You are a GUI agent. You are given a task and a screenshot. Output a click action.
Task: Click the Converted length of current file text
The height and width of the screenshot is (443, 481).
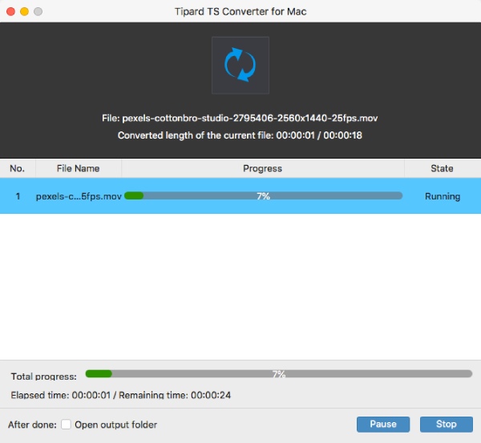(x=240, y=135)
